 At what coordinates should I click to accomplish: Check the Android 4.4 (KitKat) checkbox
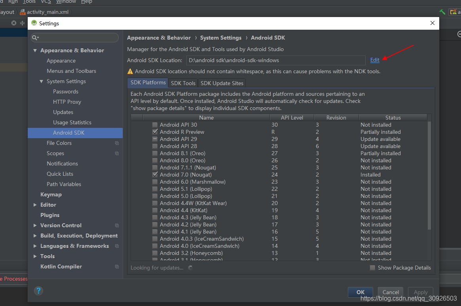[155, 210]
